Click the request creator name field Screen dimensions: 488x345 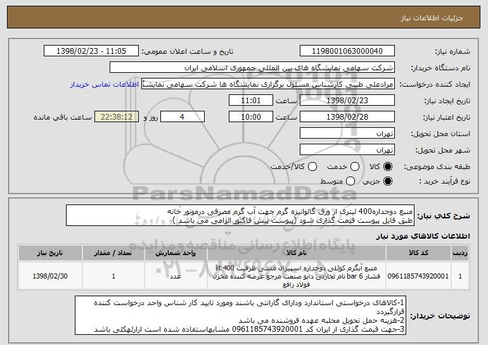268,84
